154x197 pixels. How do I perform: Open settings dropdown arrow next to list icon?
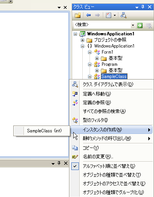115,15
